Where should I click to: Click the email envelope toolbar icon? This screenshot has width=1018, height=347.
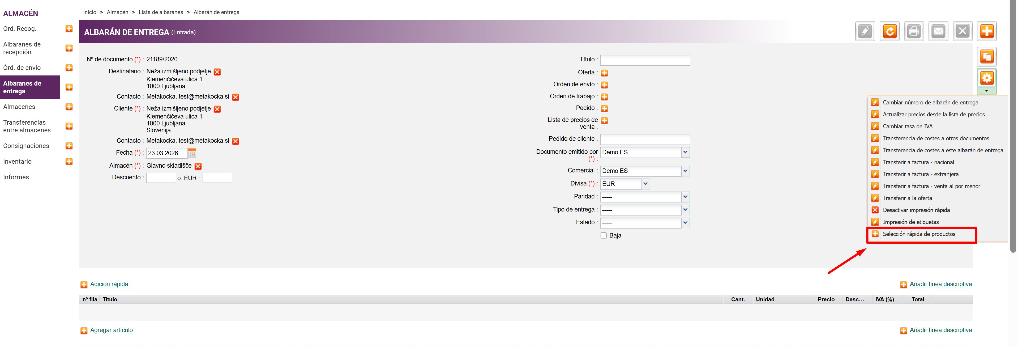pos(938,31)
